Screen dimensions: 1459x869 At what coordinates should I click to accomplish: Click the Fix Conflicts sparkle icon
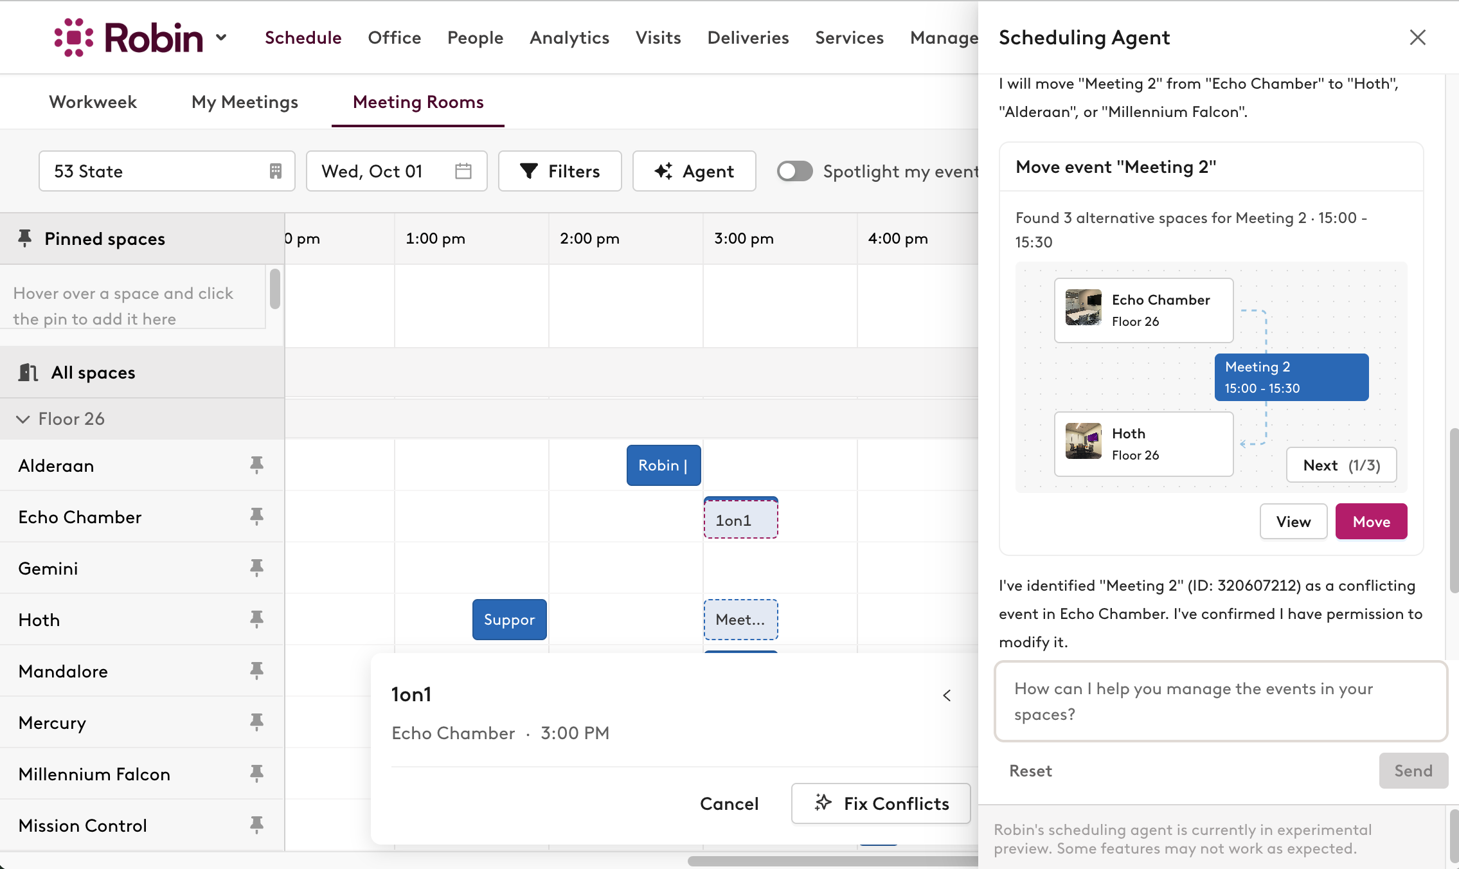[x=823, y=803]
